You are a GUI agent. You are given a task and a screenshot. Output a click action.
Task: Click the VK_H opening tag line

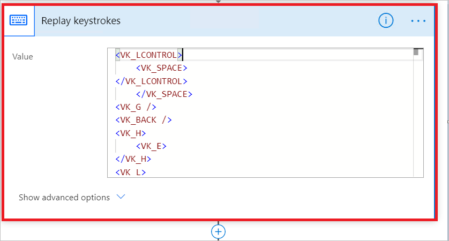point(131,133)
